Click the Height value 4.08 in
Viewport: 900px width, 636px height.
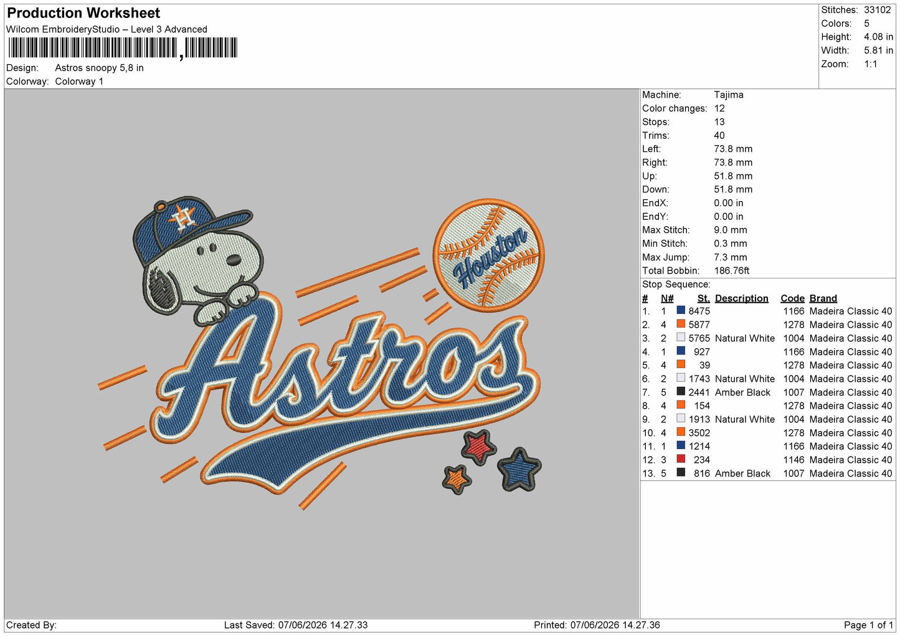[878, 37]
